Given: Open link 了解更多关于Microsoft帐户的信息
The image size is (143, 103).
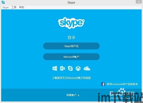Looking at the screenshot, I should (71, 78).
